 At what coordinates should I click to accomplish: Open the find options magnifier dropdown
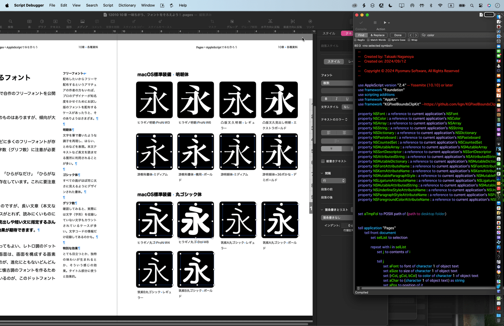424,35
